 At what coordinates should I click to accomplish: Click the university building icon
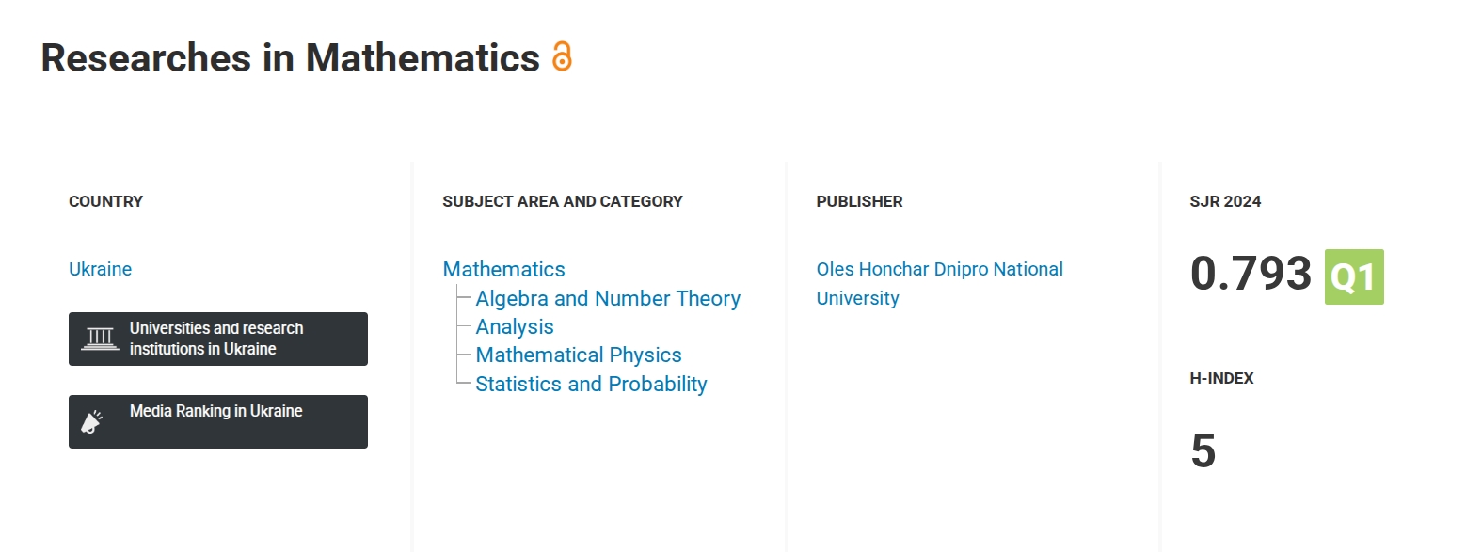(x=100, y=339)
